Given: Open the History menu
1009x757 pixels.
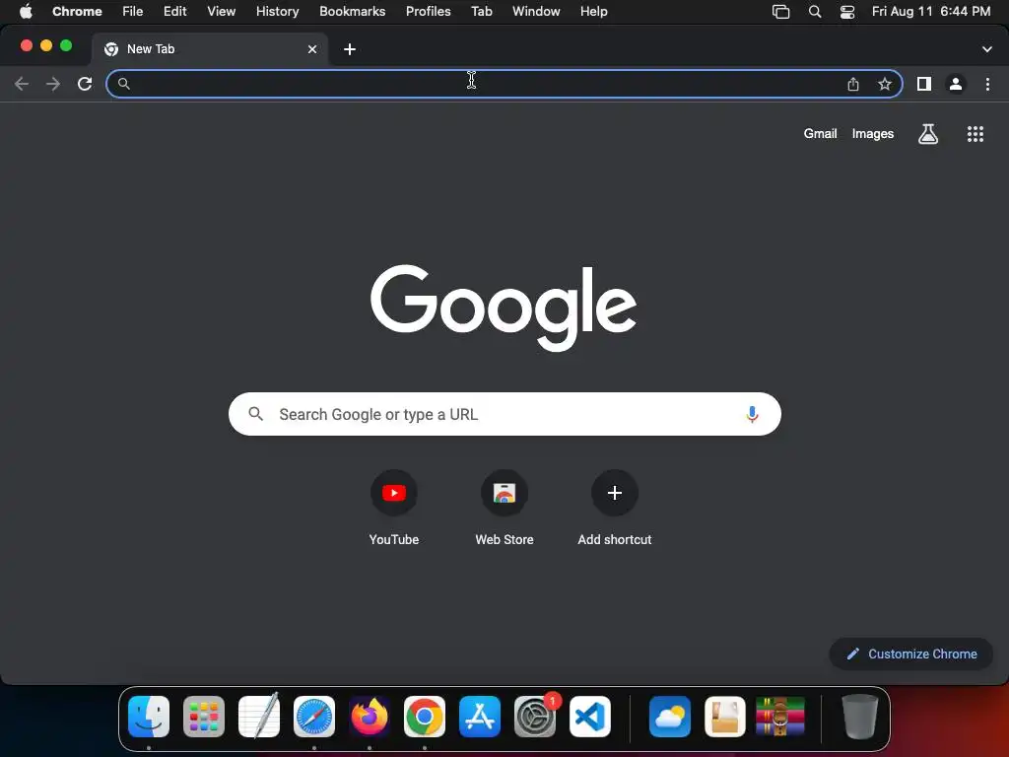Looking at the screenshot, I should tap(277, 12).
